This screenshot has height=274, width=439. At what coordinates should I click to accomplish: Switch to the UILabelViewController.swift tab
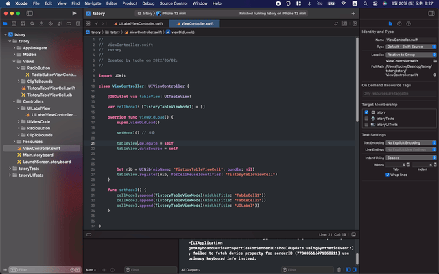[x=138, y=24]
